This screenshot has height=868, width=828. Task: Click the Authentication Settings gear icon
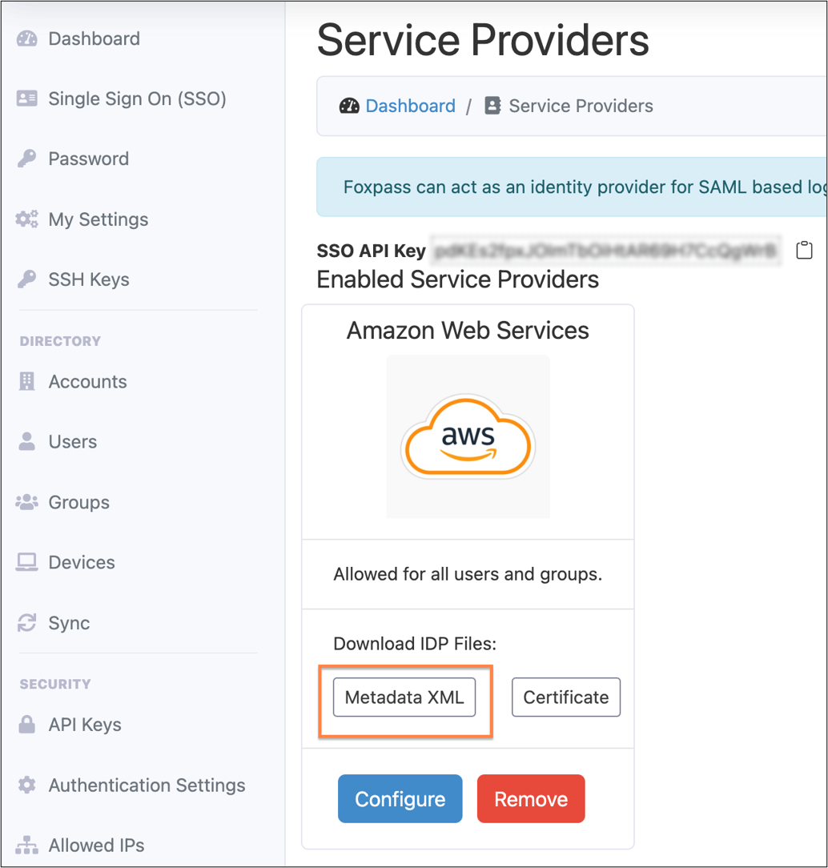coord(26,785)
